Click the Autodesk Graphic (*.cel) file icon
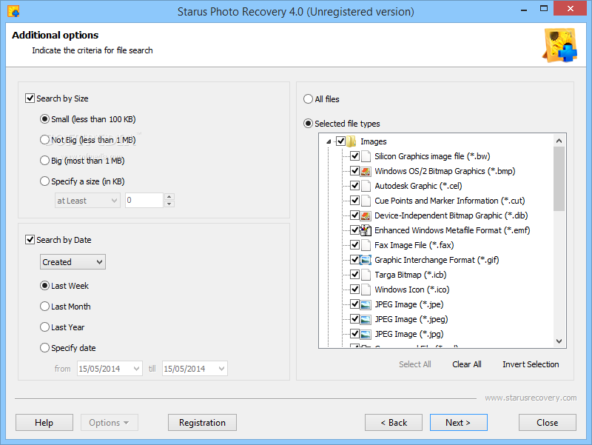This screenshot has height=445, width=592. pos(366,186)
